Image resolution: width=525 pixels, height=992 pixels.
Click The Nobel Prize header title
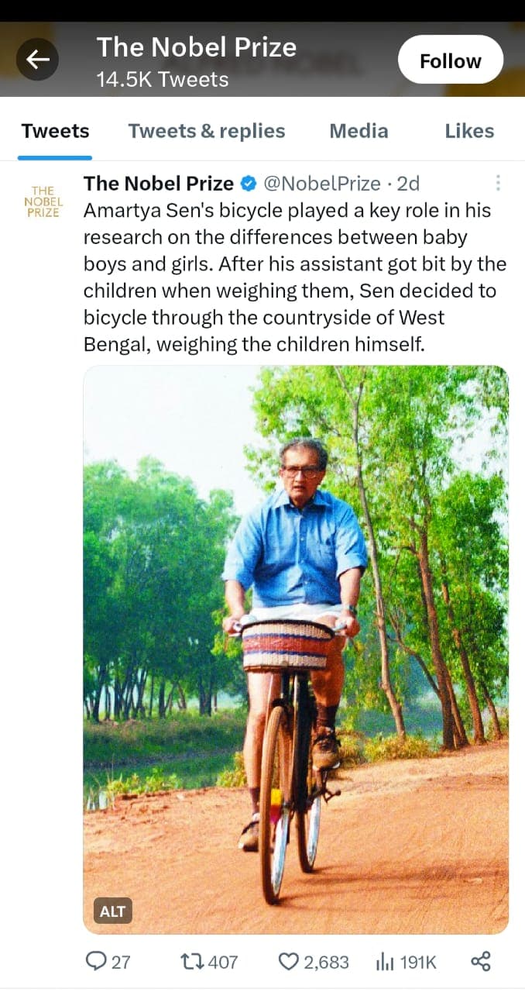point(197,47)
